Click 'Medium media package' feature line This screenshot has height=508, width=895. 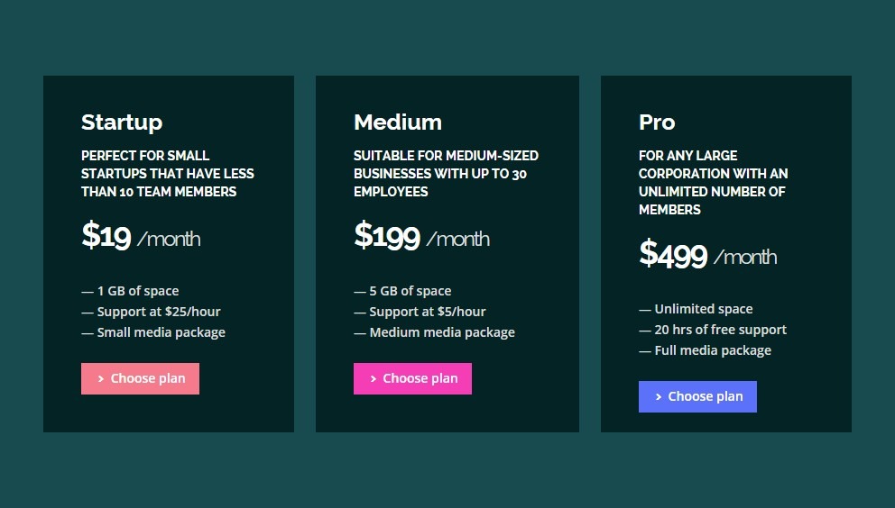[x=434, y=332]
